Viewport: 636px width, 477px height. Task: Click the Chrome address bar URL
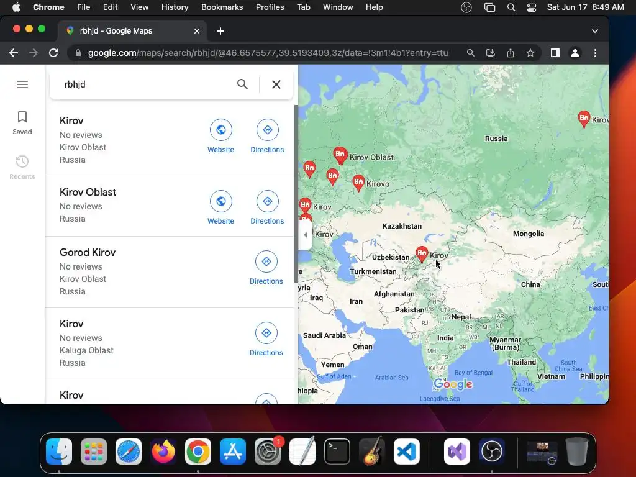point(268,53)
